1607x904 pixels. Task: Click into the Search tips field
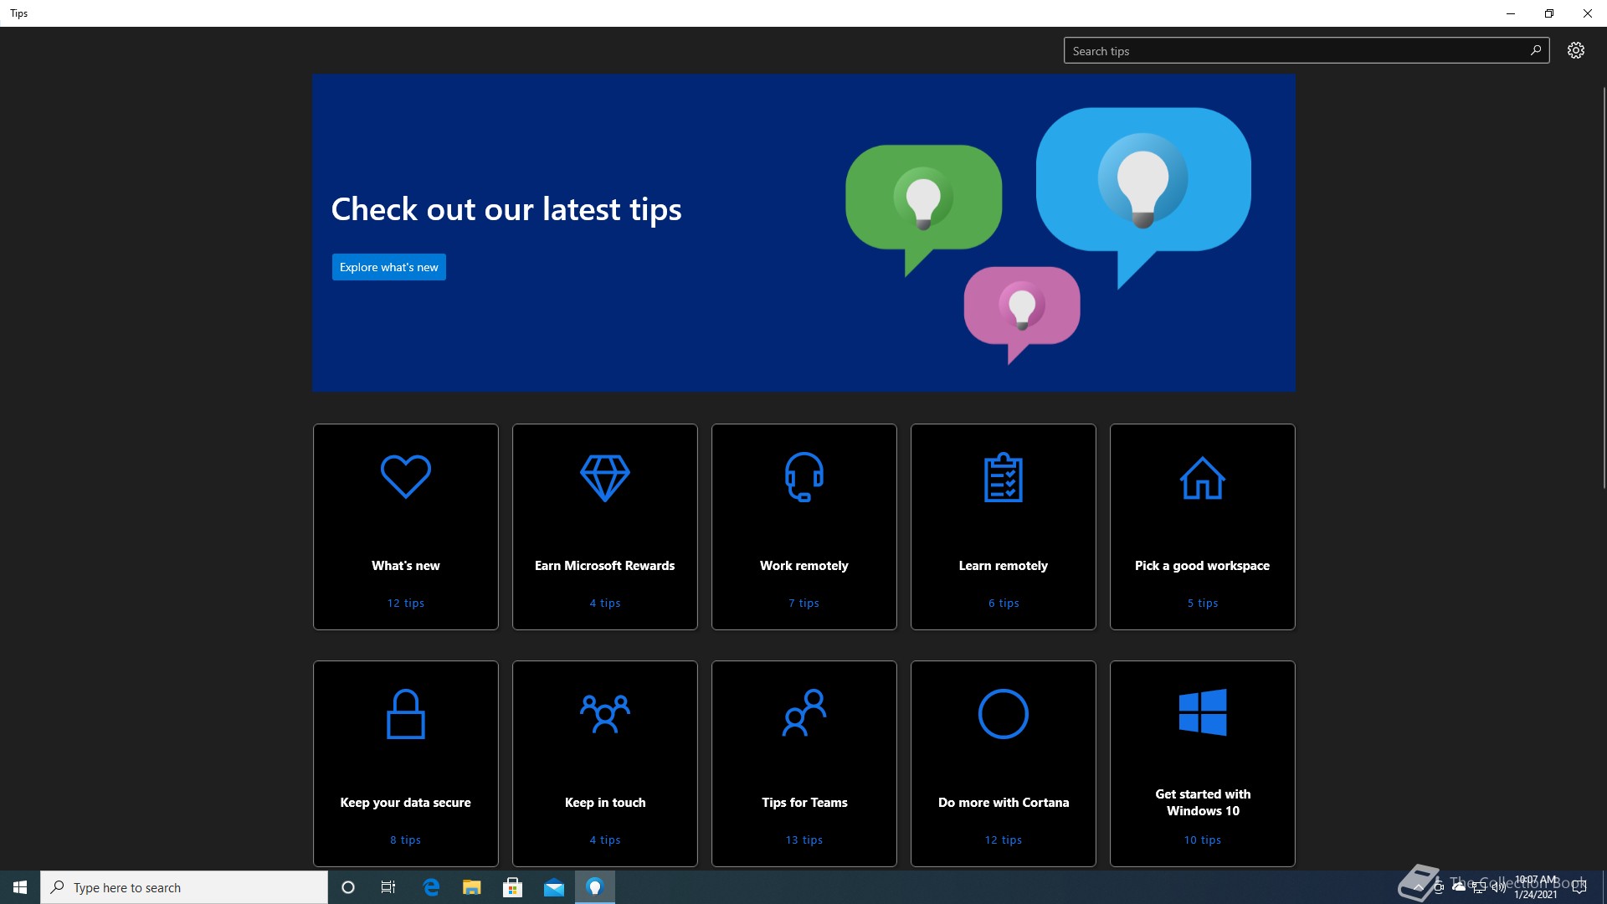[1306, 50]
